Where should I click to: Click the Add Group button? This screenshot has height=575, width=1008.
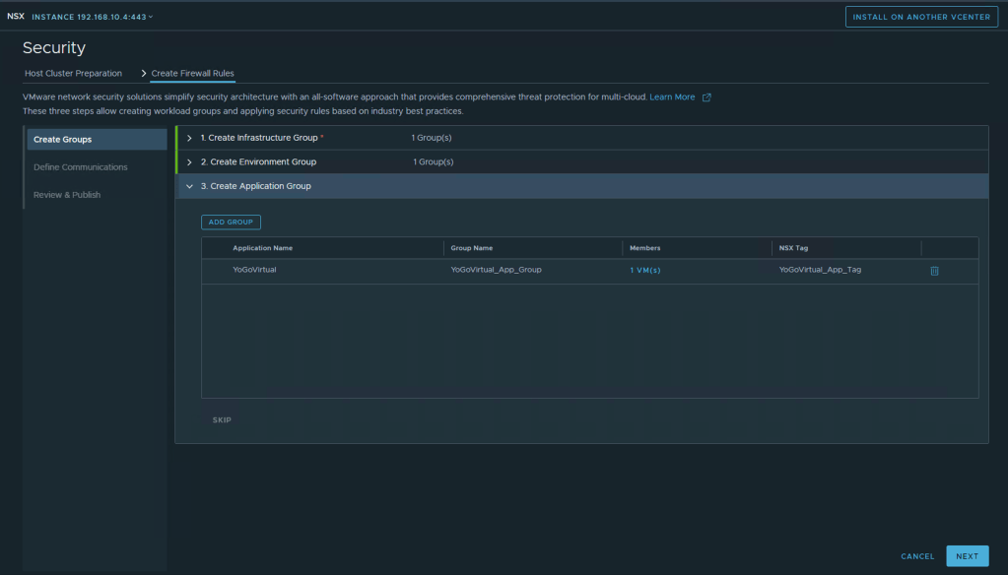tap(231, 223)
